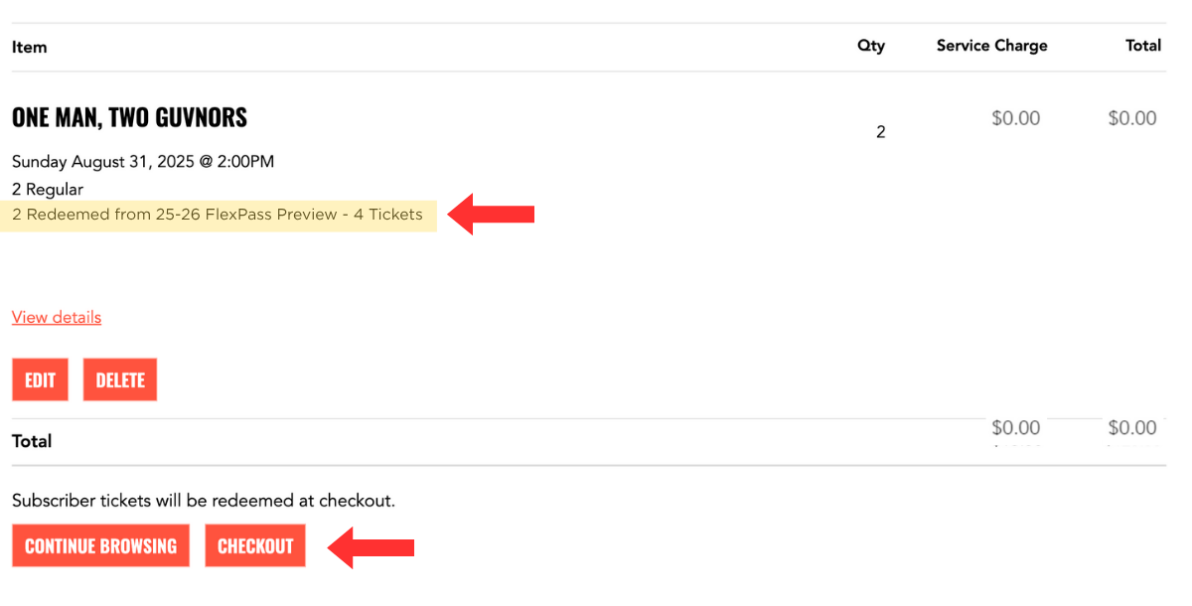1192x606 pixels.
Task: Click the Qty column header
Action: (x=871, y=46)
